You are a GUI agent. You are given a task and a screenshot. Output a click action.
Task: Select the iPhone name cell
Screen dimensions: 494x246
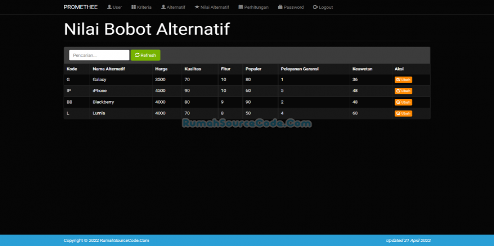(x=100, y=91)
